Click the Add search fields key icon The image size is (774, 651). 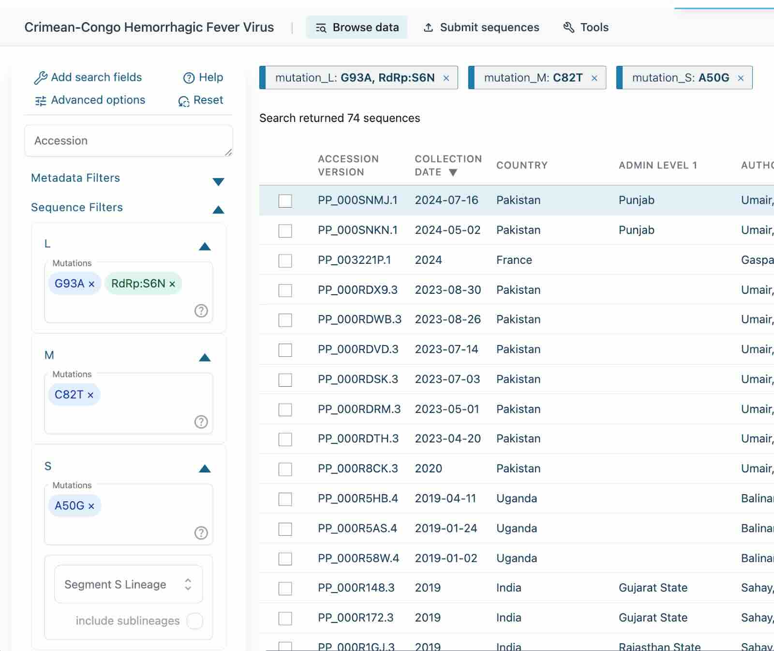click(40, 76)
